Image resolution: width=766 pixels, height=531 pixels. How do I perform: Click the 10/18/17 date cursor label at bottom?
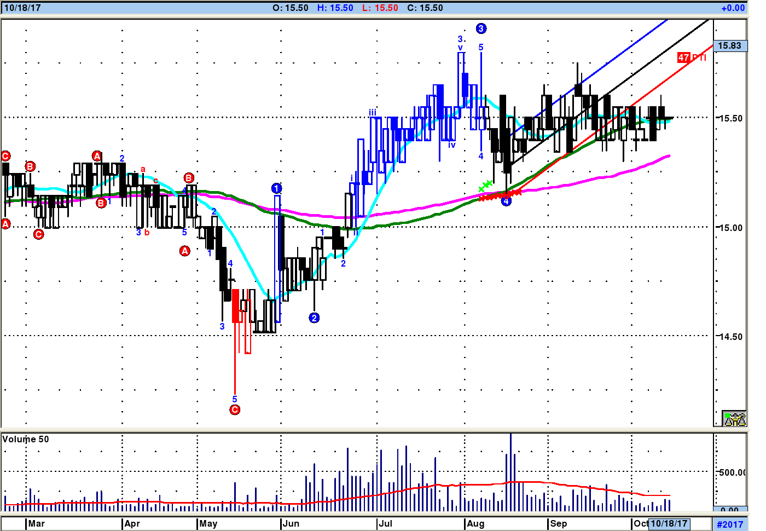[x=669, y=523]
